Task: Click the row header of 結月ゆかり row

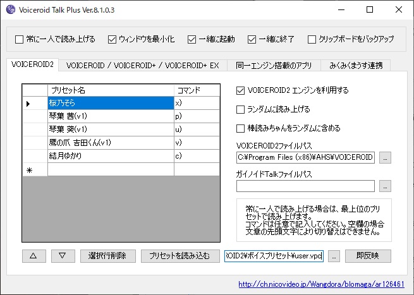Action: (35, 156)
